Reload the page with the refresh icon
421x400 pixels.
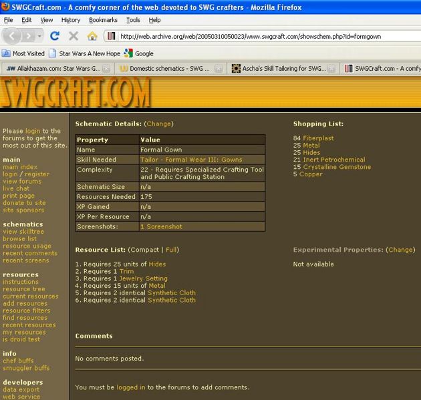point(55,36)
